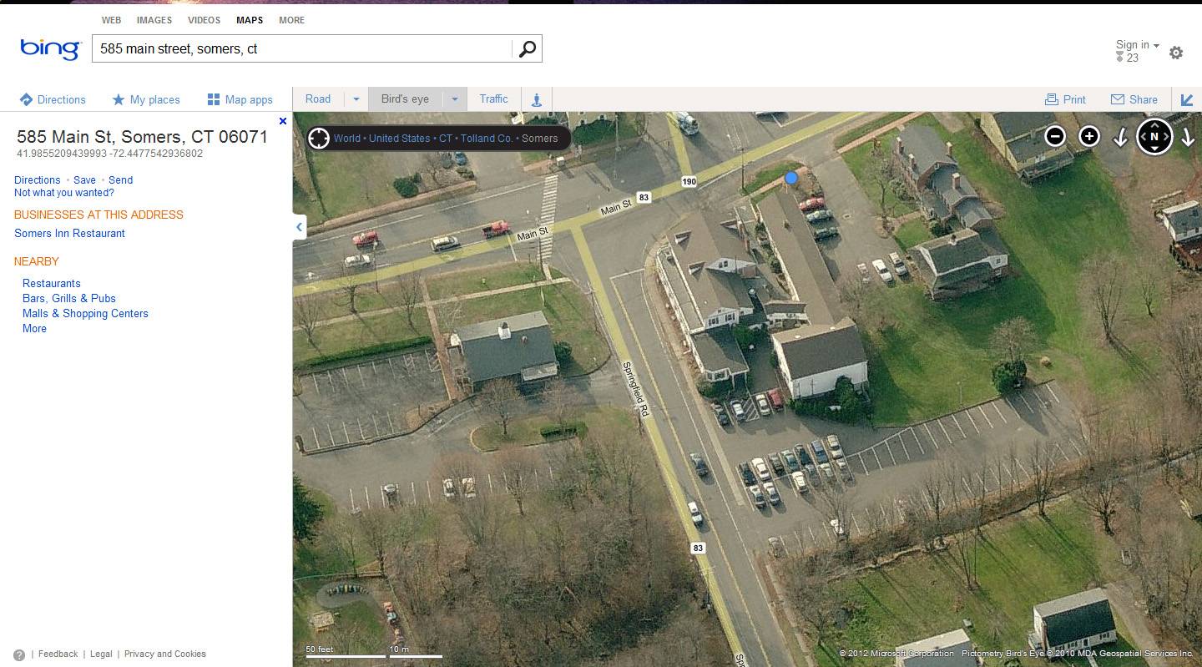Image resolution: width=1202 pixels, height=667 pixels.
Task: Switch to IMAGES search
Action: click(154, 20)
